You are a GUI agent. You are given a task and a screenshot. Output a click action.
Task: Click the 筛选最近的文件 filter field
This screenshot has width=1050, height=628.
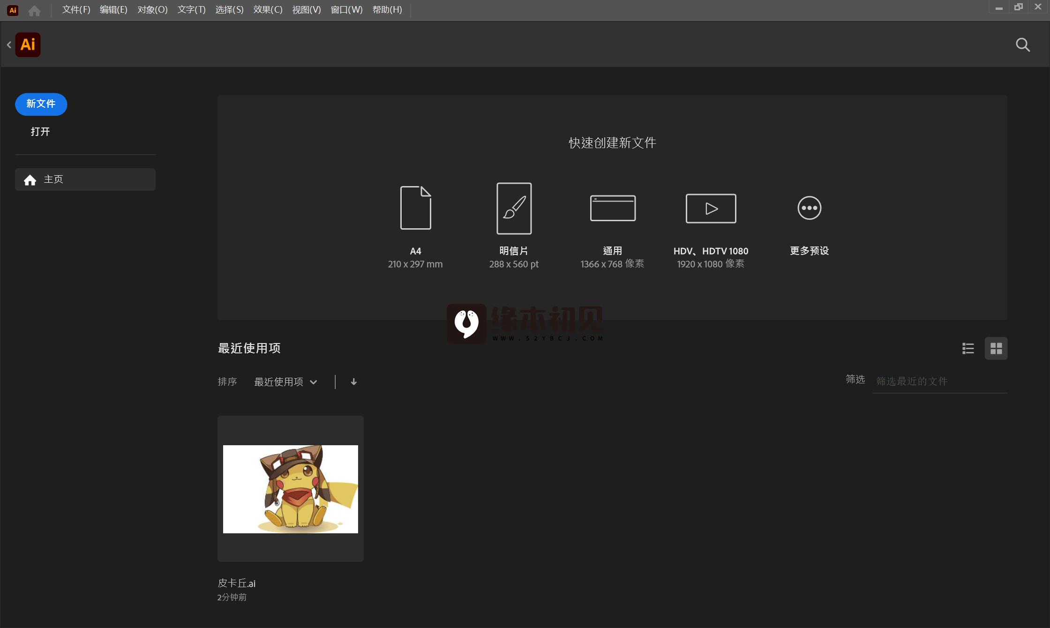(x=940, y=381)
